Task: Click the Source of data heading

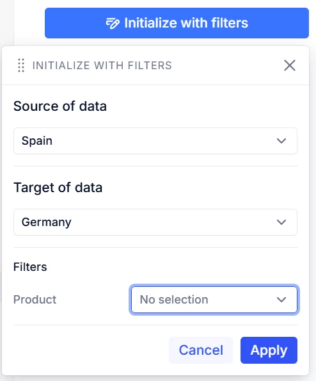Action: point(60,106)
